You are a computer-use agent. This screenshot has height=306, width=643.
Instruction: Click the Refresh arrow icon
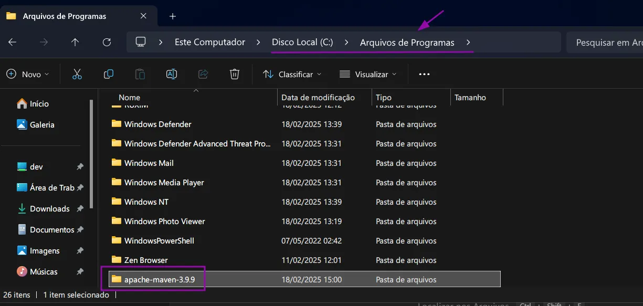click(x=107, y=43)
